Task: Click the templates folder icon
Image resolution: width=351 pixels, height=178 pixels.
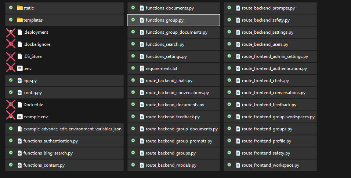Action: (x=19, y=20)
